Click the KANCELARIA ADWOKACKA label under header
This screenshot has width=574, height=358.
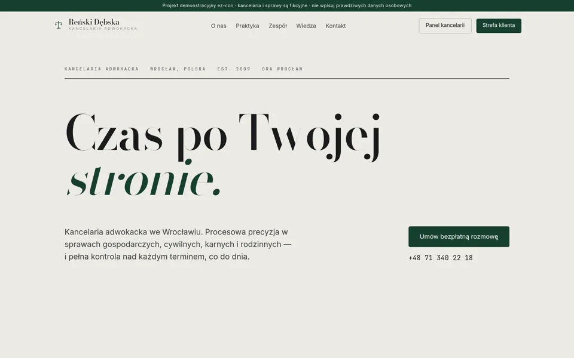click(x=102, y=69)
